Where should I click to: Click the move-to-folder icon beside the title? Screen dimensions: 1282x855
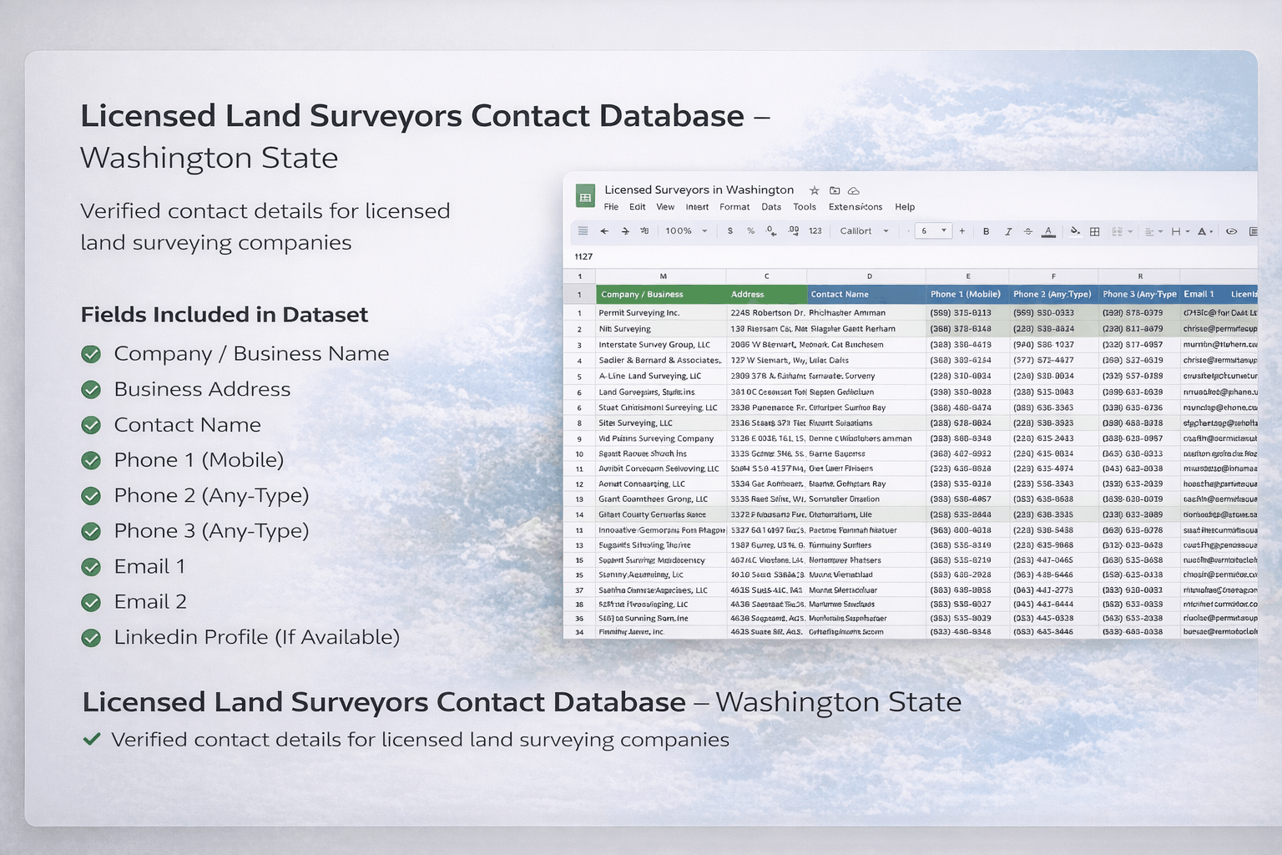click(x=835, y=190)
